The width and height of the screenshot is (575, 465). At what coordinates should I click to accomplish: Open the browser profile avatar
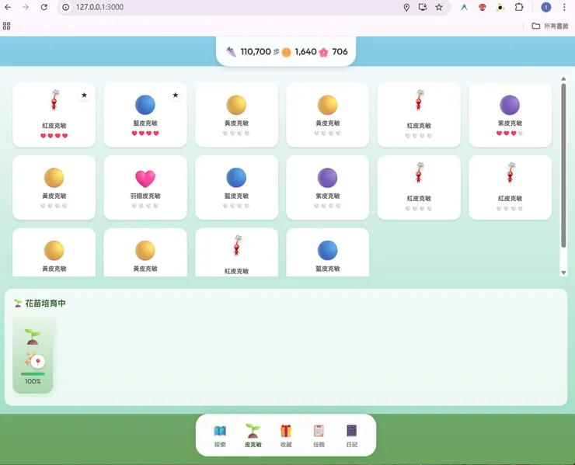(x=546, y=7)
